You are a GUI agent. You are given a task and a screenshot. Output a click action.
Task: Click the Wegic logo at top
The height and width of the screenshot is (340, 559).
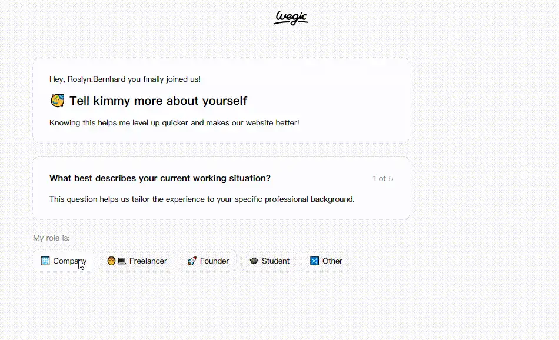point(291,18)
